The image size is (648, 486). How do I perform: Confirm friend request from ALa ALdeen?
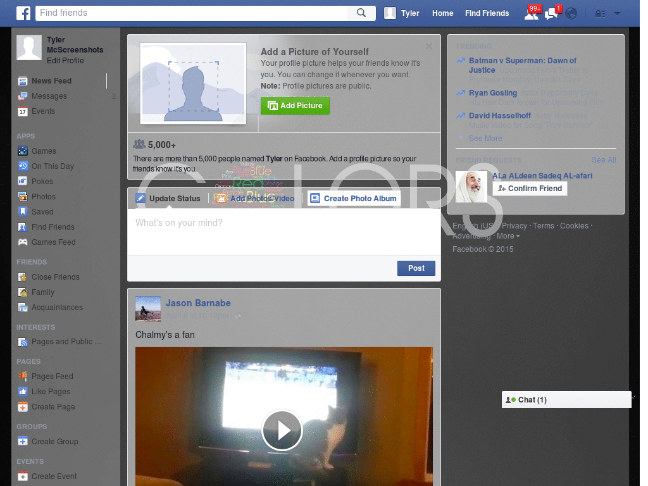point(530,189)
